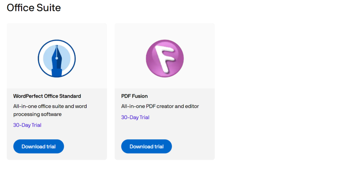Image resolution: width=345 pixels, height=172 pixels.
Task: Open the WordPerfect Office Standard title
Action: pos(47,96)
